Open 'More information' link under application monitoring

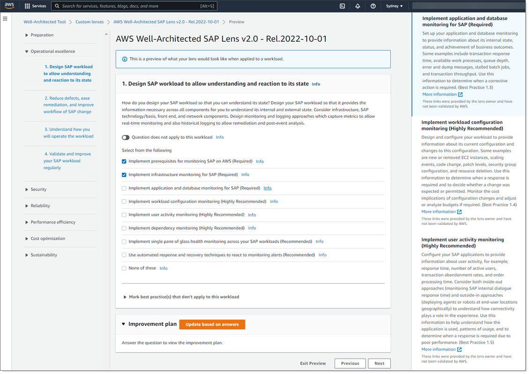[x=439, y=95]
